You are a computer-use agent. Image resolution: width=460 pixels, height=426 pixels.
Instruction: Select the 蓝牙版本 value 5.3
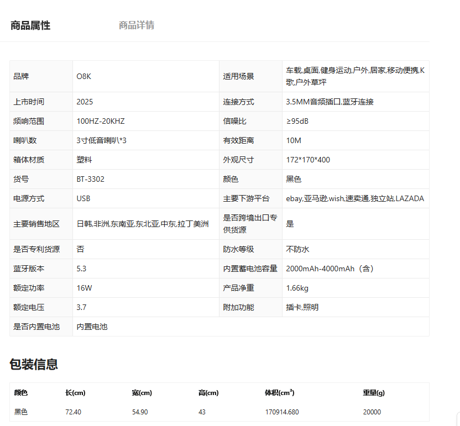click(x=82, y=269)
